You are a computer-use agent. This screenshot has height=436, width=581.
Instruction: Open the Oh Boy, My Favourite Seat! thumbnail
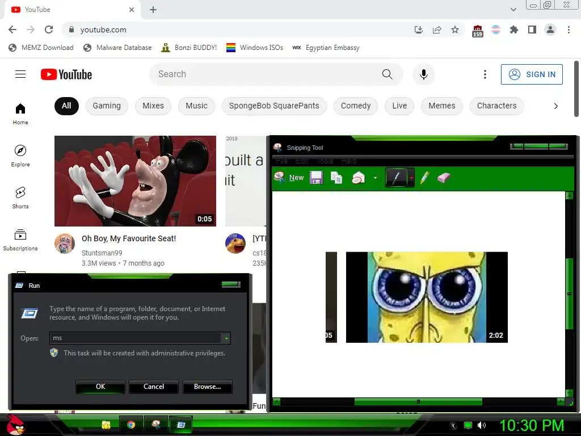[135, 181]
